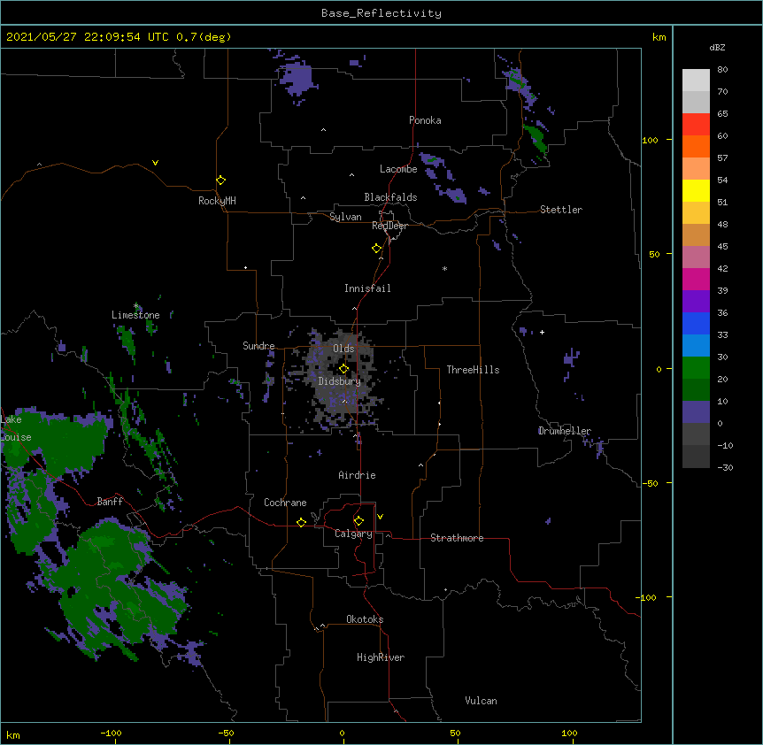Click the Vulcan label
This screenshot has width=763, height=745.
[x=481, y=701]
